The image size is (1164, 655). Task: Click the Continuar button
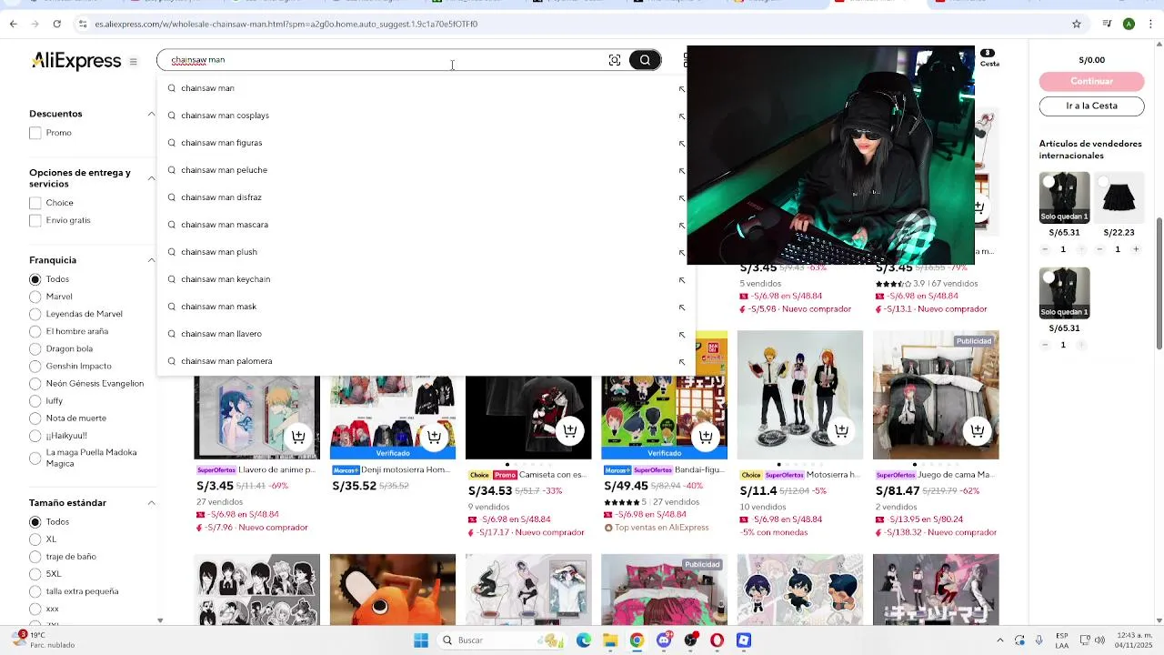point(1091,81)
